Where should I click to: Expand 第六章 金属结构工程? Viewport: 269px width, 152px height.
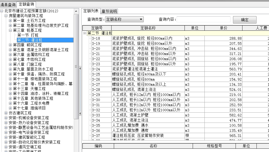10,55
